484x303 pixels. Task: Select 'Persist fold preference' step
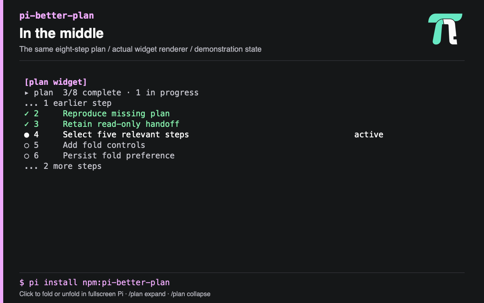click(119, 156)
